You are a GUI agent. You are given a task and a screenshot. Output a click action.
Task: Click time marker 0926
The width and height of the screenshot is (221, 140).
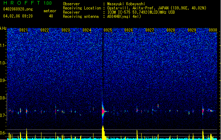click(x=129, y=30)
